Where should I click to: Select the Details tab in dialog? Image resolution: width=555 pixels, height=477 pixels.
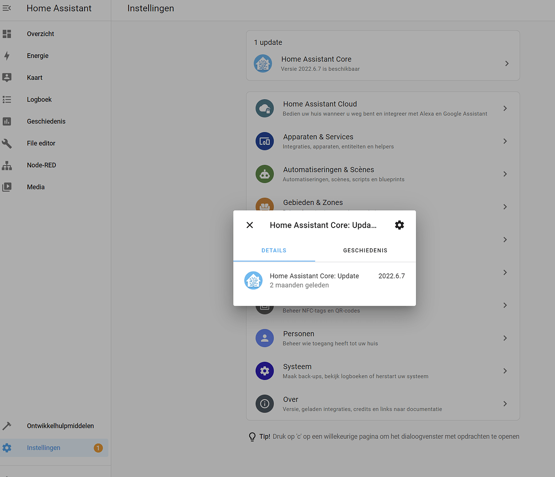[274, 250]
